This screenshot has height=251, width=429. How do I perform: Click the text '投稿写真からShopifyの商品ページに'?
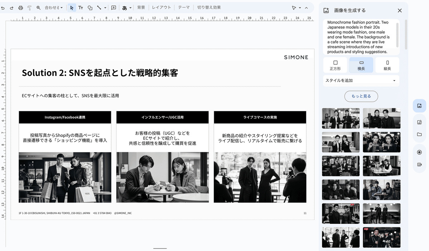pos(65,136)
